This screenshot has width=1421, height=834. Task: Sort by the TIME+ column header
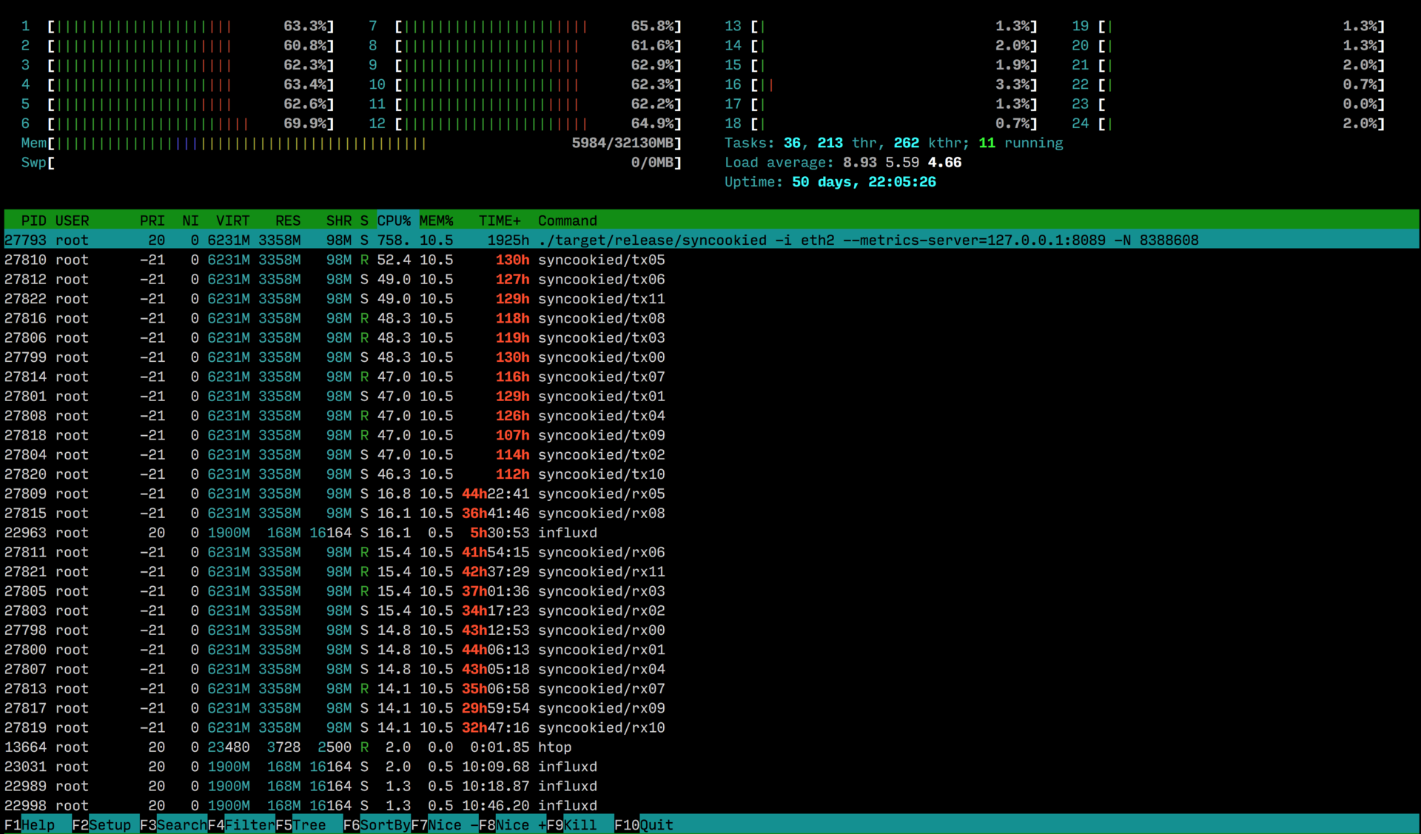click(x=500, y=221)
